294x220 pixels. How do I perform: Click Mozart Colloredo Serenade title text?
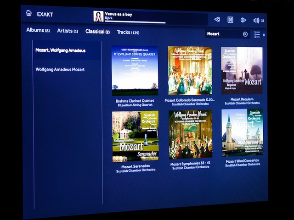coord(190,100)
